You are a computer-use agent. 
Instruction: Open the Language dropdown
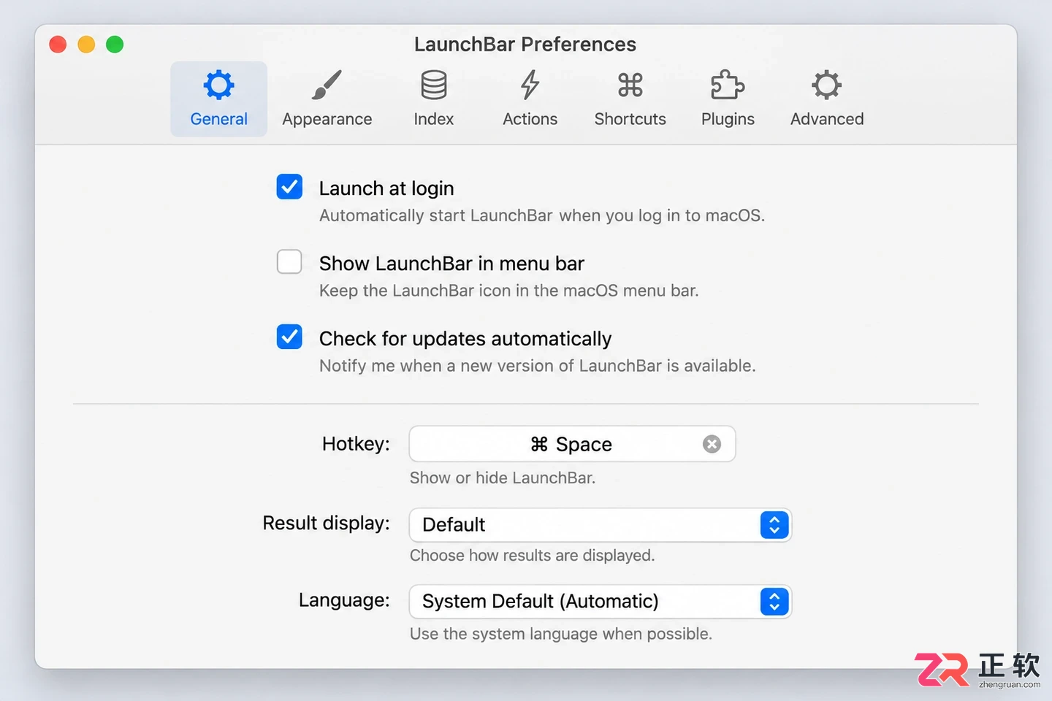pyautogui.click(x=601, y=602)
